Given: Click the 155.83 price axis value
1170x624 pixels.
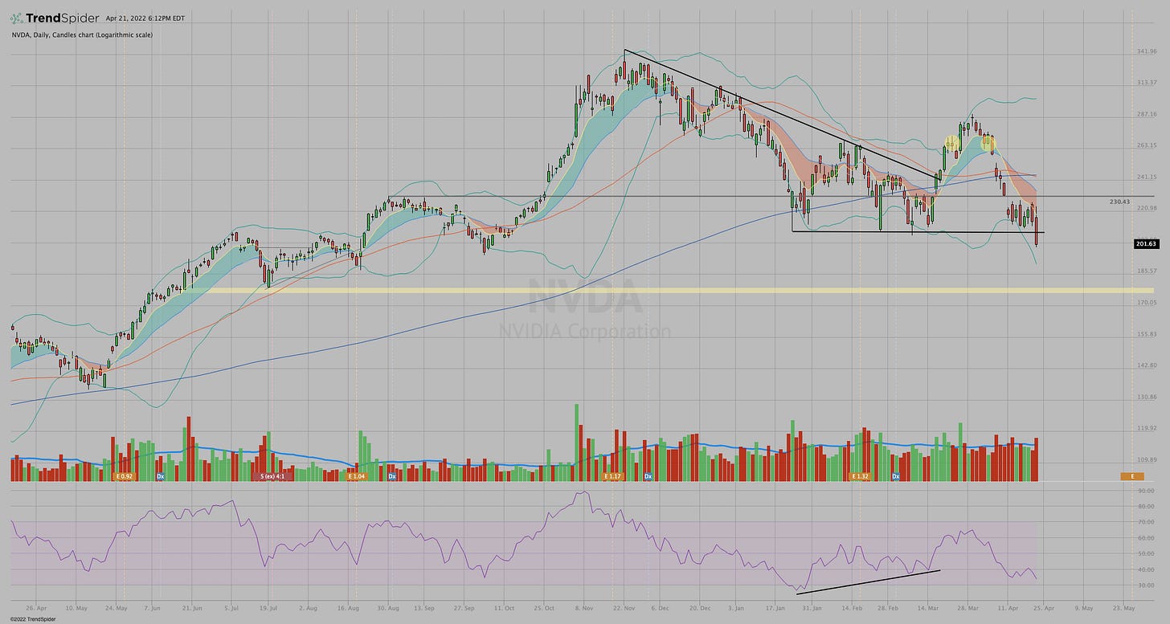Looking at the screenshot, I should 1146,334.
